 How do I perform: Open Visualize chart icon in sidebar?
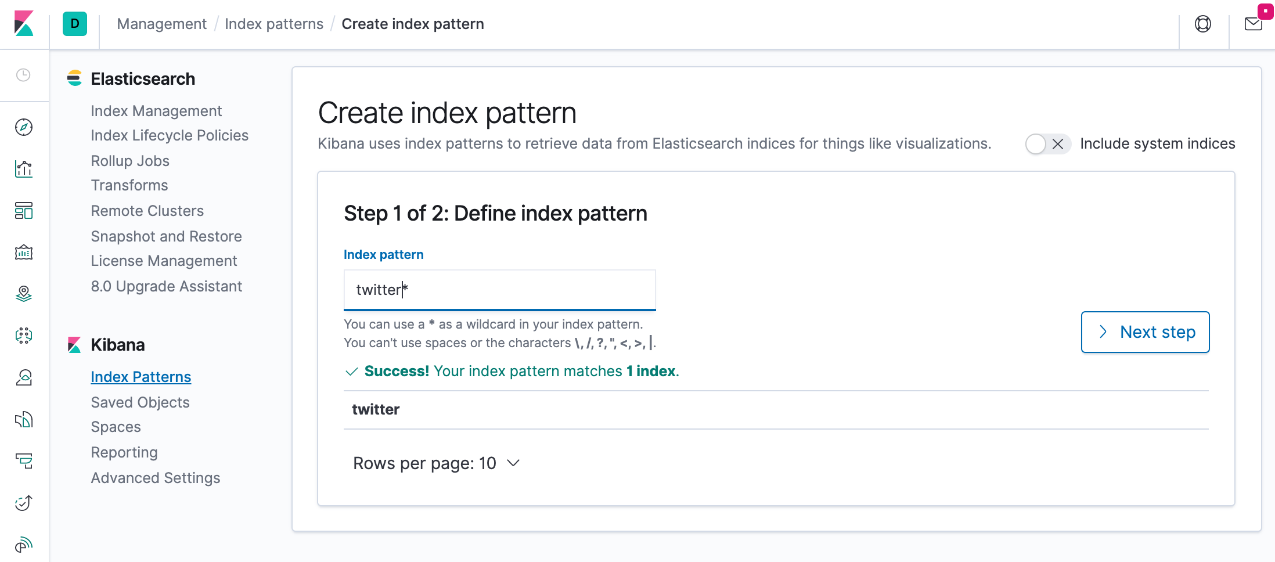pos(24,169)
